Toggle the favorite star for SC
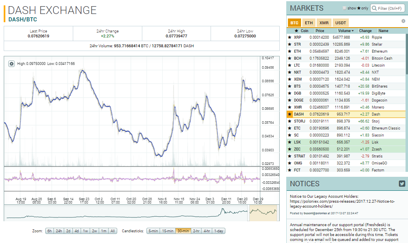 tap(290, 135)
